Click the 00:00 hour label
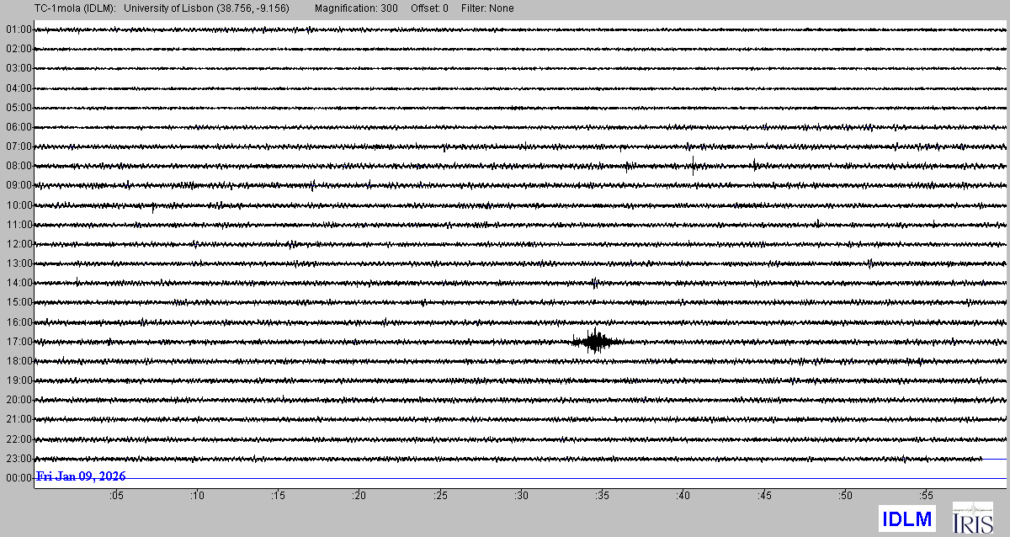The height and width of the screenshot is (537, 1010). point(19,478)
